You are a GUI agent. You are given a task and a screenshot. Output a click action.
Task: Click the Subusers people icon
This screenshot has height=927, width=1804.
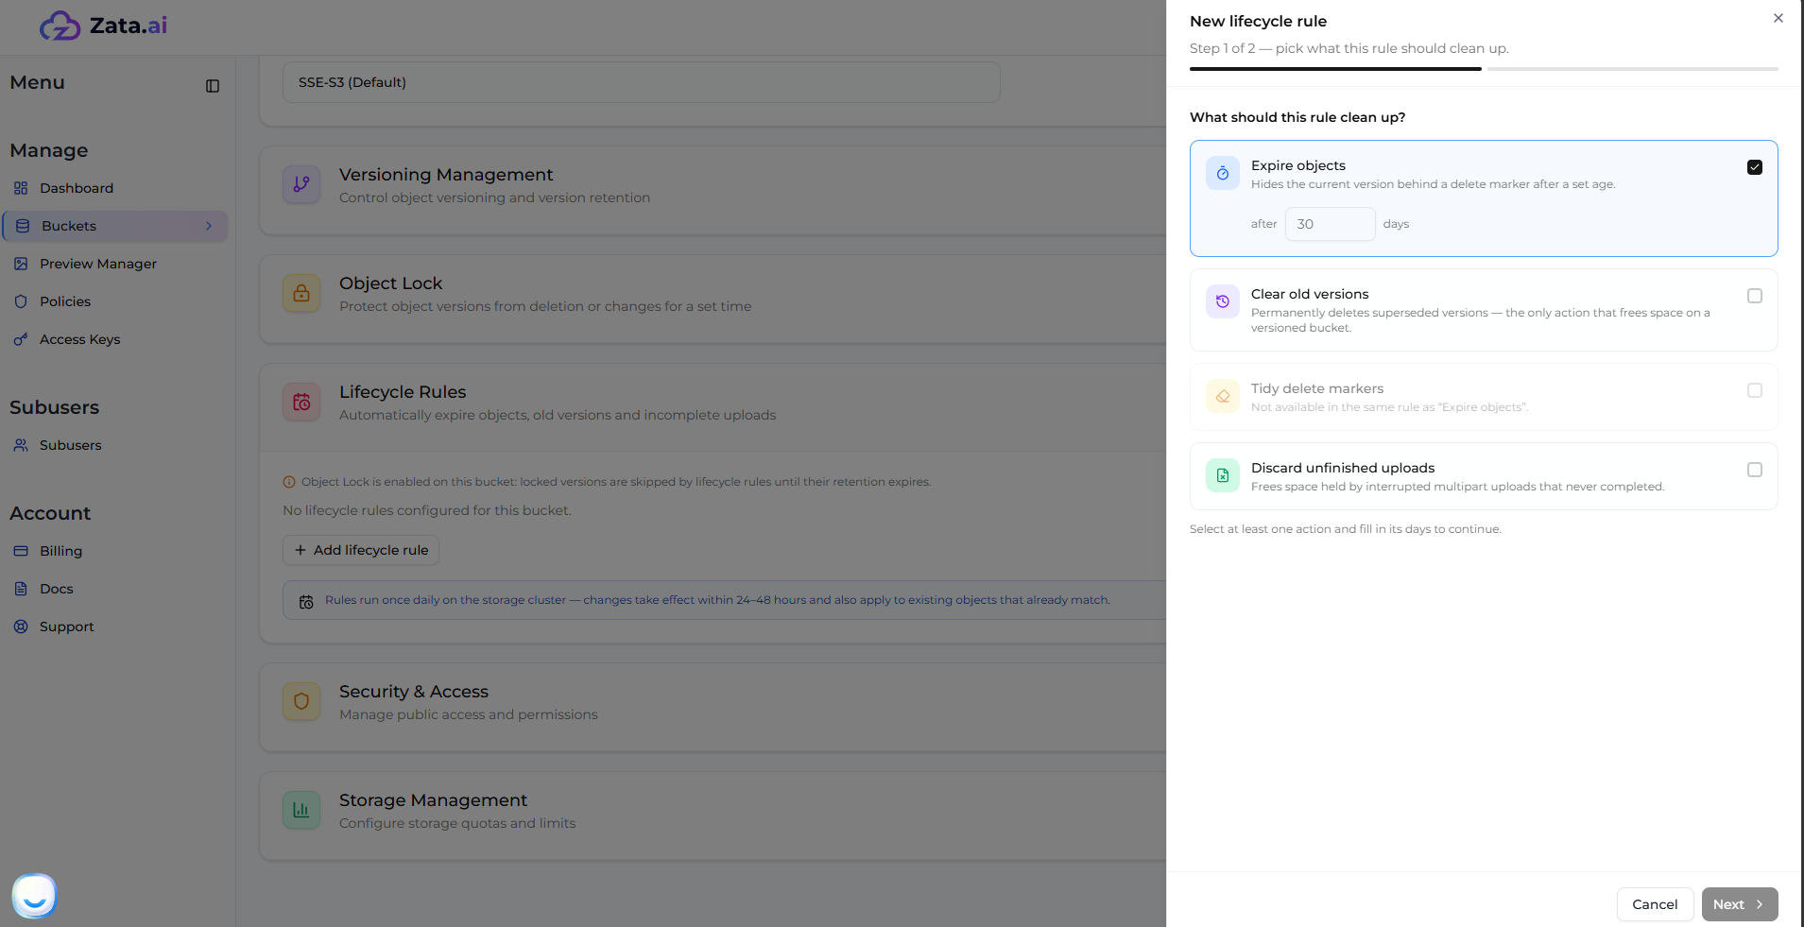tap(21, 445)
